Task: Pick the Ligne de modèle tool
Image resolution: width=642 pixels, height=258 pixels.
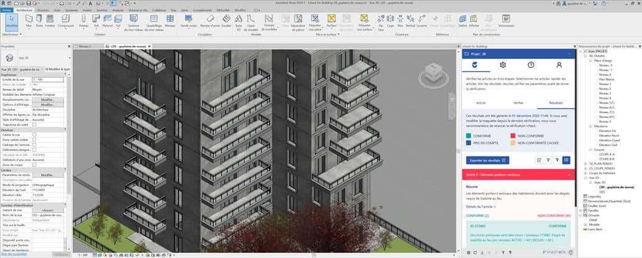Action: point(250,22)
